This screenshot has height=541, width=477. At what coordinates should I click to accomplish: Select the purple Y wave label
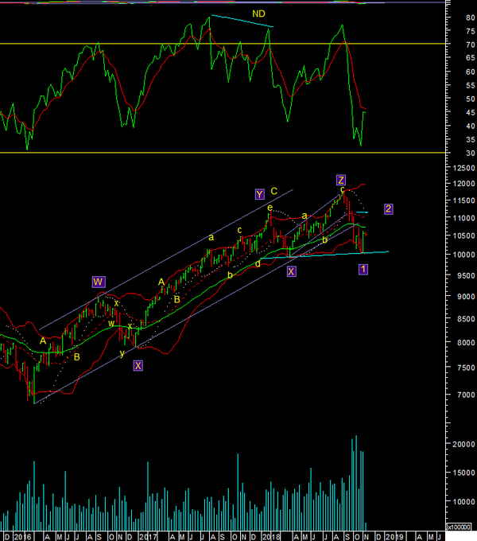(259, 194)
